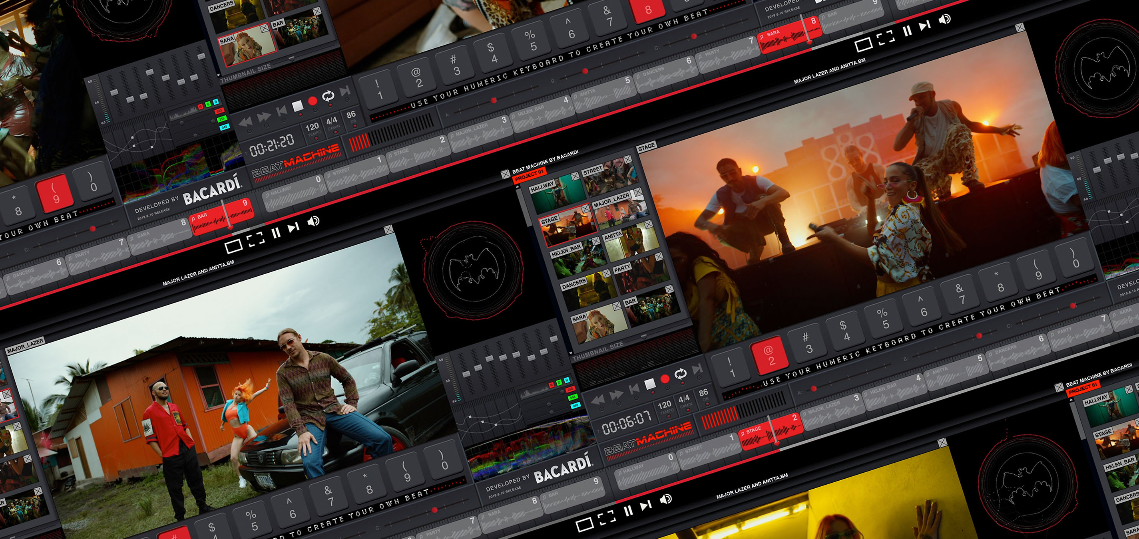Click fast-forward in the 00:06:07 transport panel
The height and width of the screenshot is (539, 1139).
pyautogui.click(x=616, y=395)
